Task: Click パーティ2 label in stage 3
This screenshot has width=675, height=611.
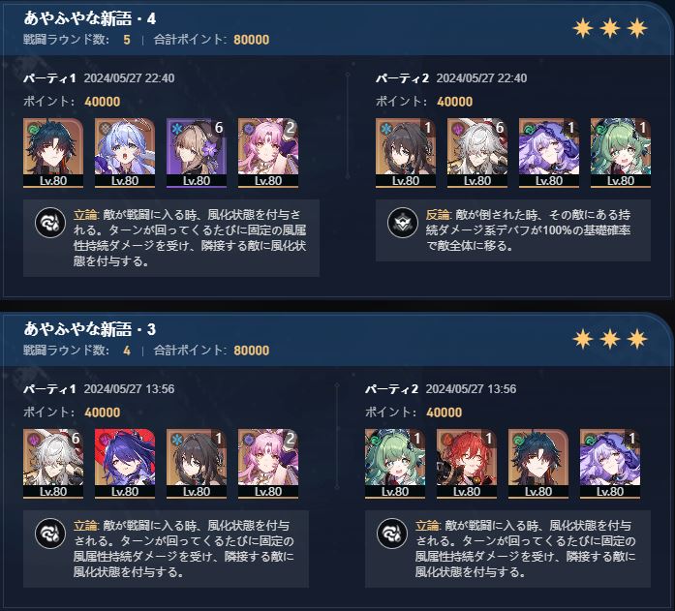Action: (392, 389)
